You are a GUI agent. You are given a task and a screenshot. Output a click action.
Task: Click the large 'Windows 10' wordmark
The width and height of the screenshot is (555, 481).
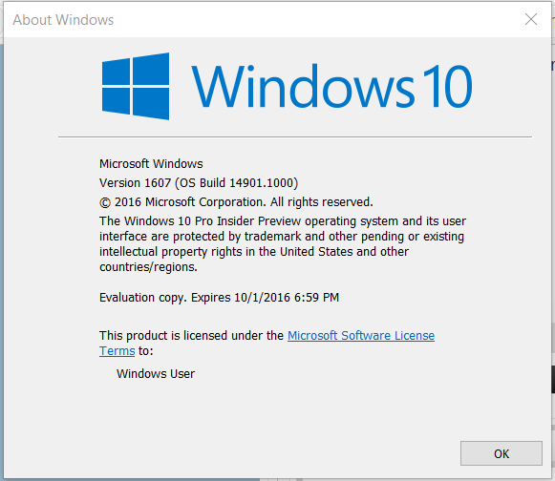(331, 86)
